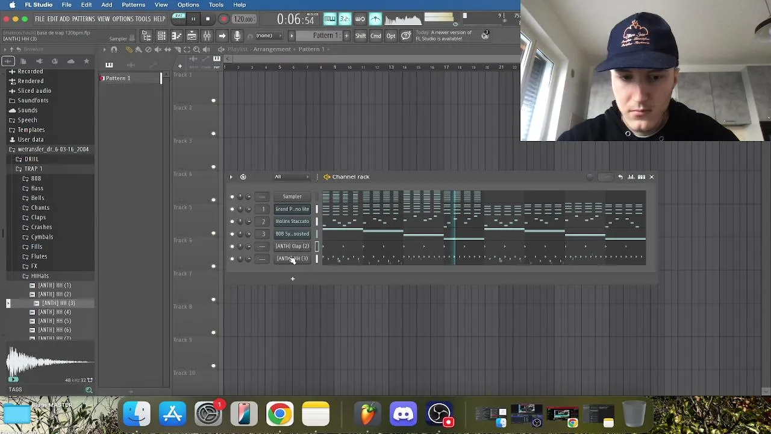This screenshot has height=434, width=771.
Task: Click the Channel rack graph editor icon
Action: click(631, 177)
